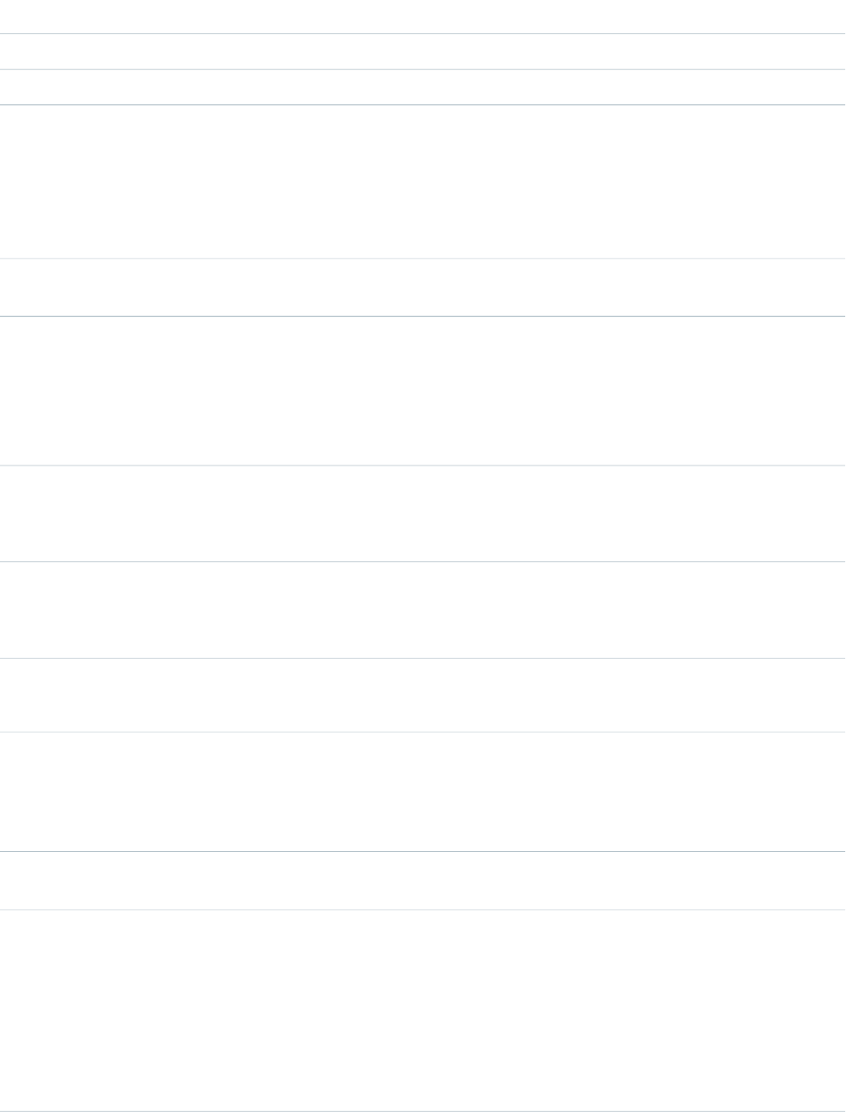Viewport: 846px width, 1112px height.
Task: Select the eighth blank row from top
Action: pyautogui.click(x=423, y=609)
